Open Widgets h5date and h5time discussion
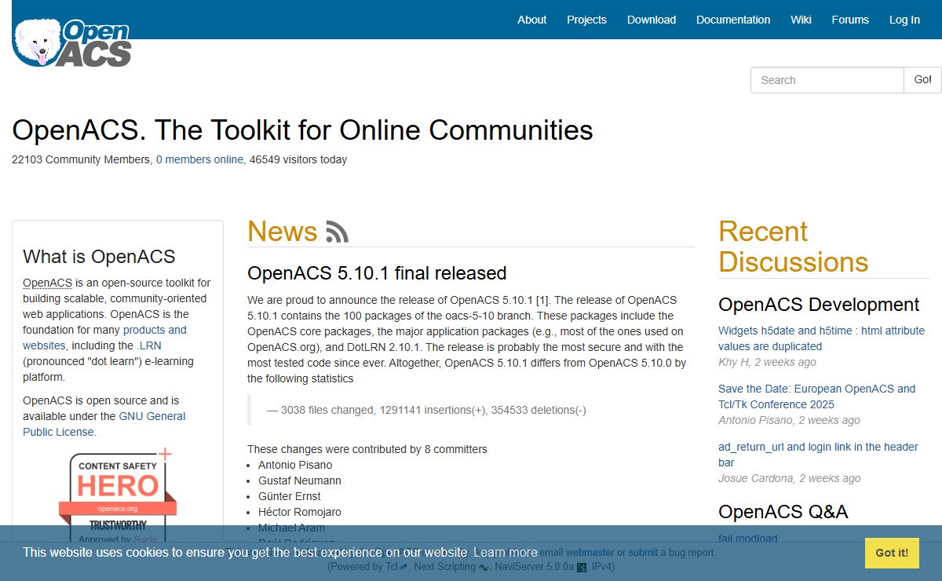Viewport: 942px width, 581px height. [x=821, y=338]
